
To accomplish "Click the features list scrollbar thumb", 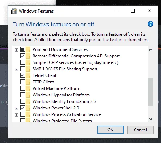I will point(151,92).
